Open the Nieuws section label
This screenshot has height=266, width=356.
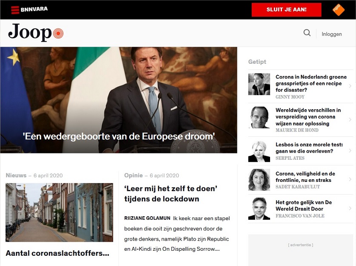tap(16, 175)
